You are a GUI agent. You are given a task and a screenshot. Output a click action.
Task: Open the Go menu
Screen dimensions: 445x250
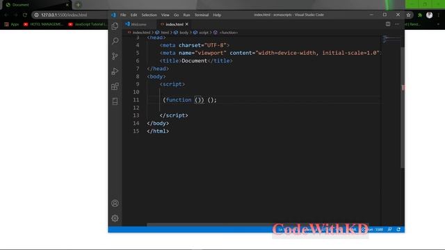coord(176,15)
